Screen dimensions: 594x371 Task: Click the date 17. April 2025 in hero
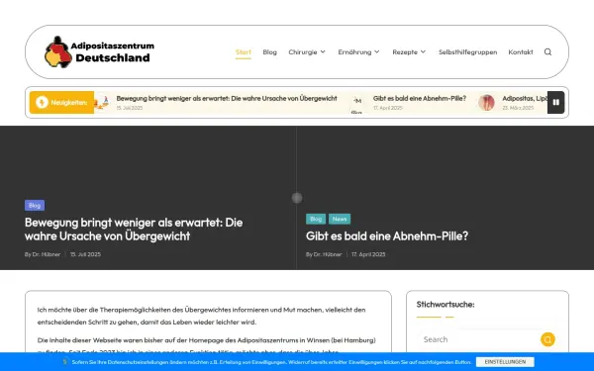pos(368,254)
